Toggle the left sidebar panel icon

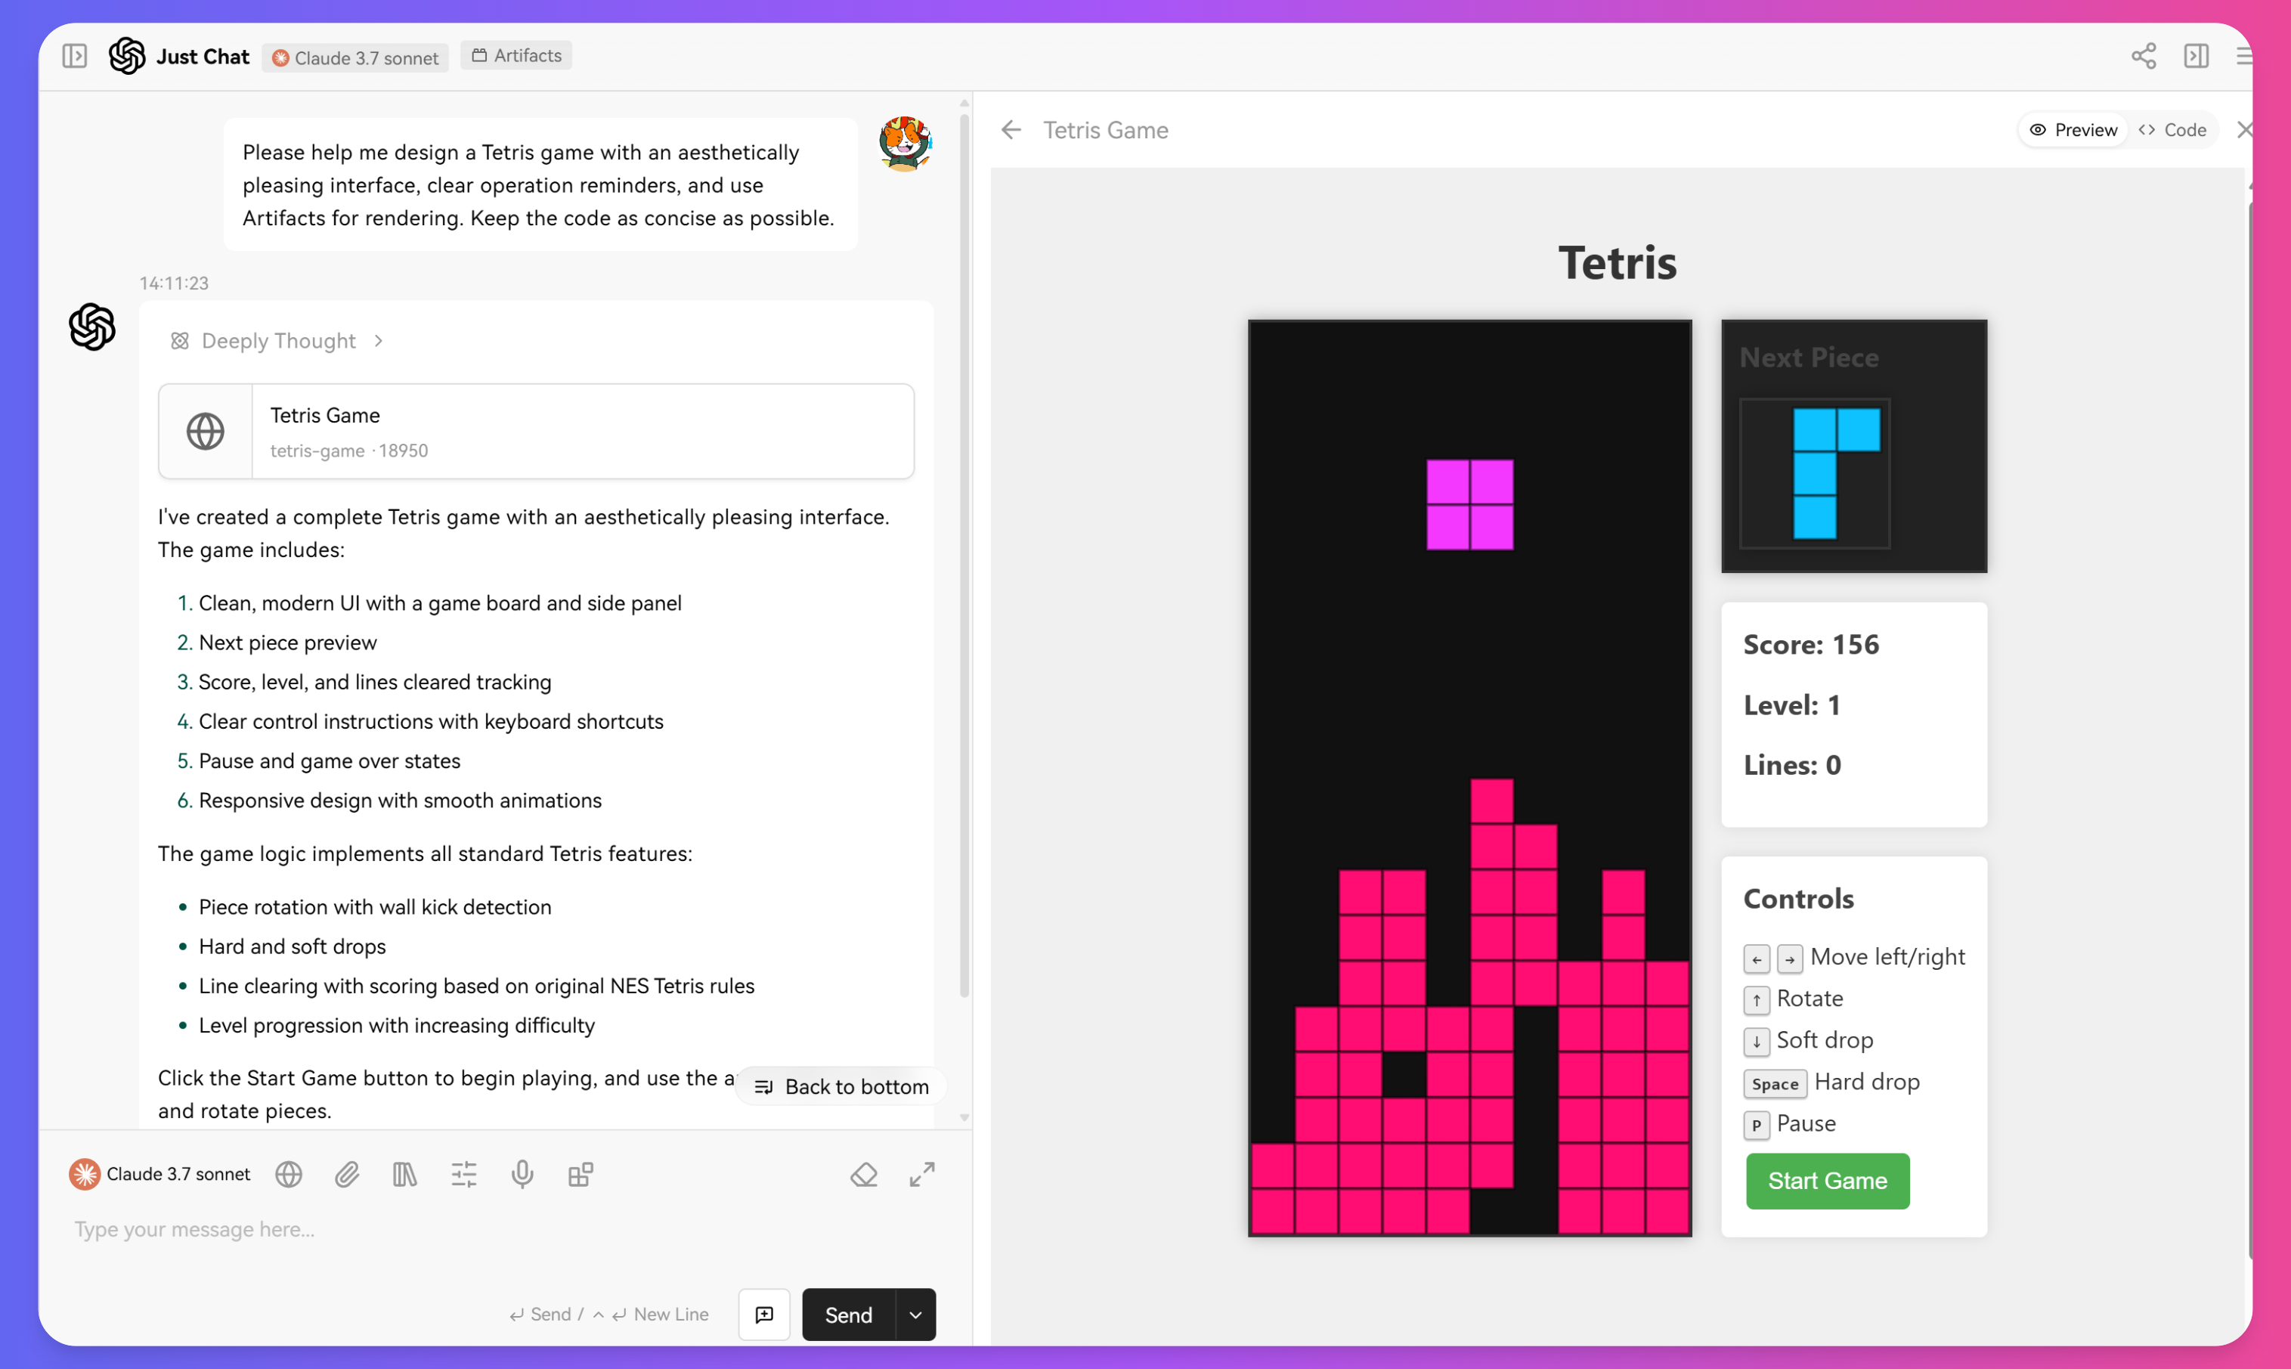pyautogui.click(x=75, y=56)
